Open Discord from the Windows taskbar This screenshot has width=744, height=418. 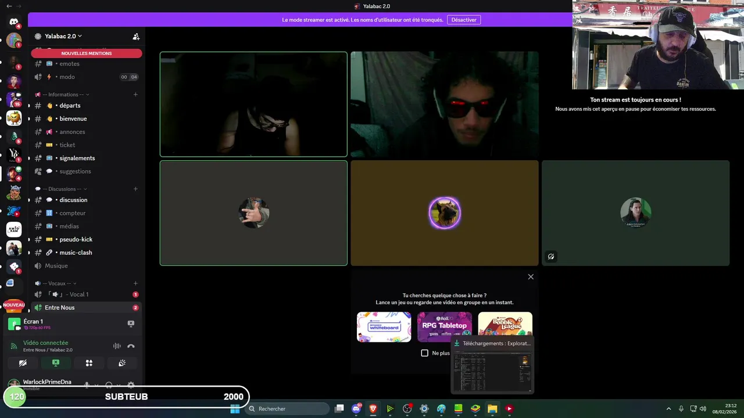pyautogui.click(x=356, y=409)
